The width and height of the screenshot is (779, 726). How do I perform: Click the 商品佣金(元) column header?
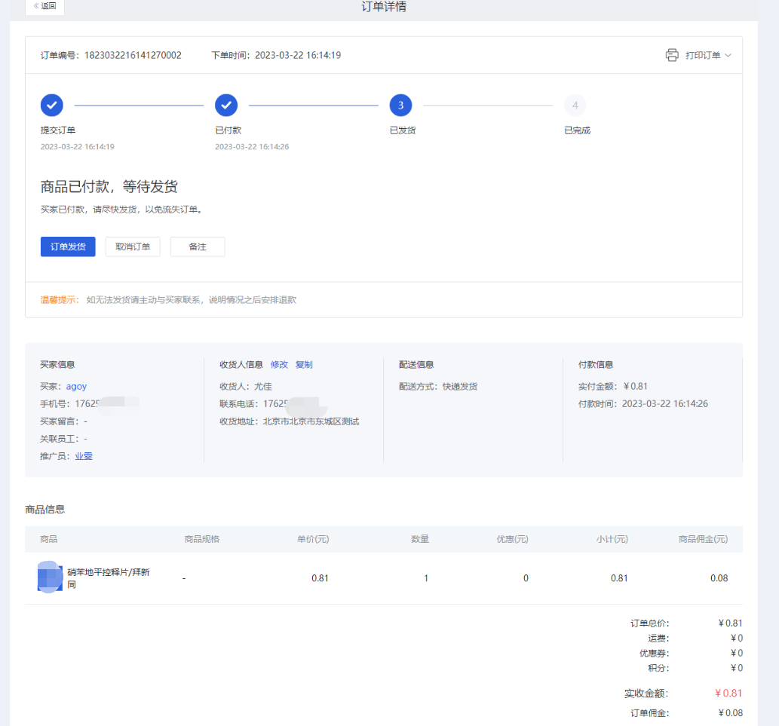pos(703,539)
